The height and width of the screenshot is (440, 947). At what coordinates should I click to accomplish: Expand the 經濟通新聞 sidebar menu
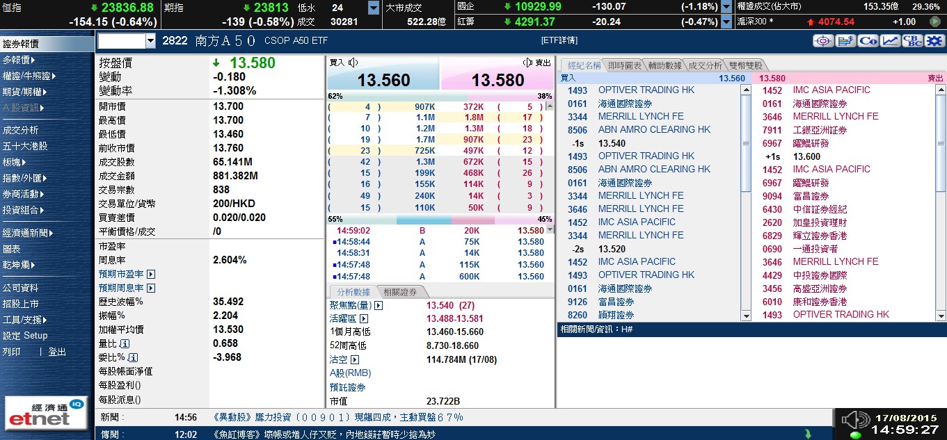click(x=29, y=234)
